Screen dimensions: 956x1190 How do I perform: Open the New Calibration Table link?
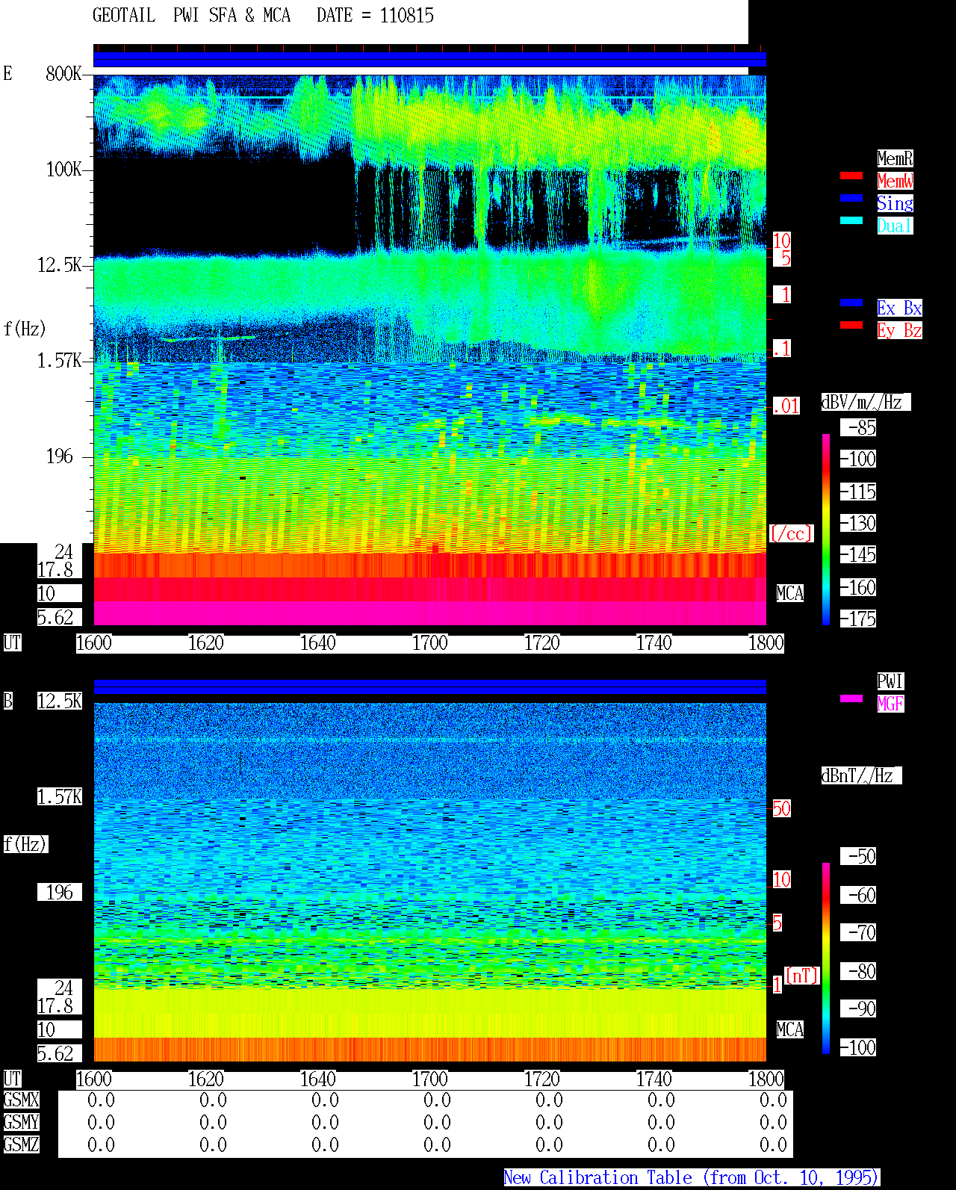pyautogui.click(x=692, y=1177)
